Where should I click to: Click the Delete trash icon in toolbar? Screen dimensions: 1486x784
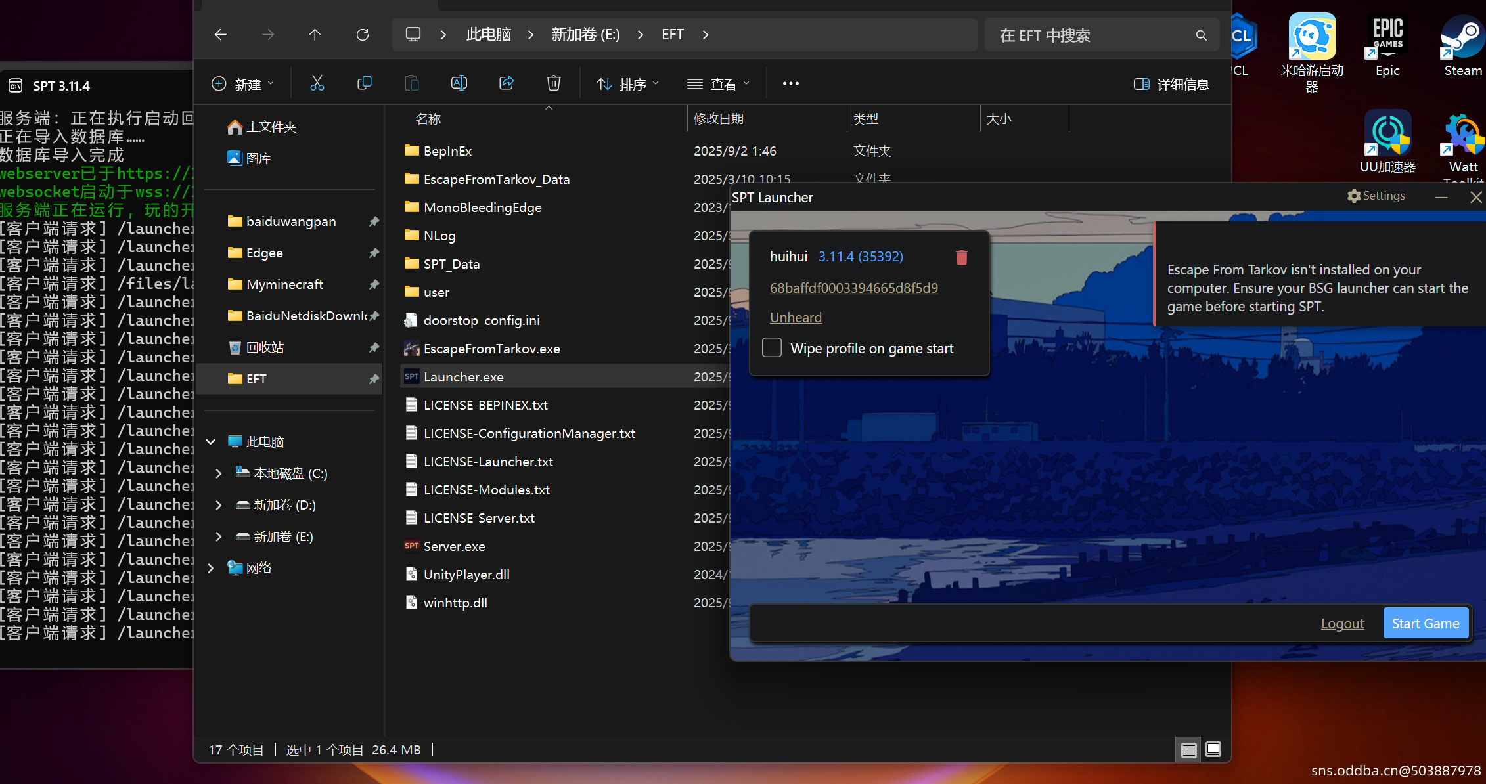click(554, 83)
